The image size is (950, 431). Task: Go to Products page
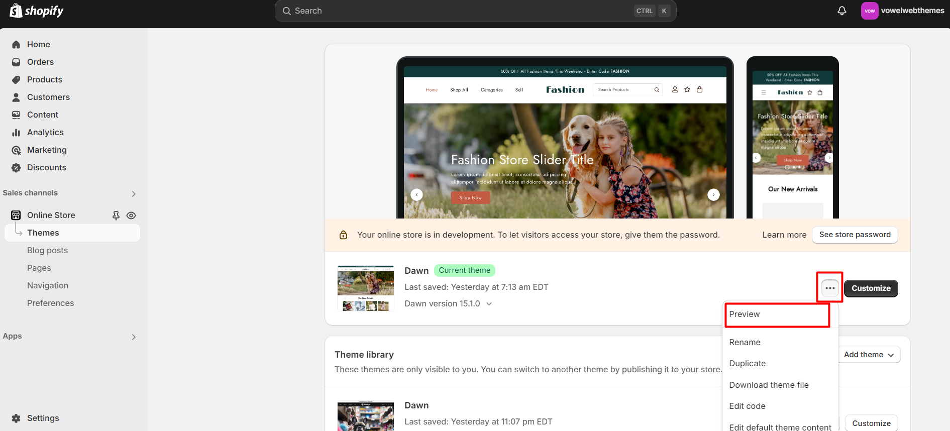click(45, 80)
